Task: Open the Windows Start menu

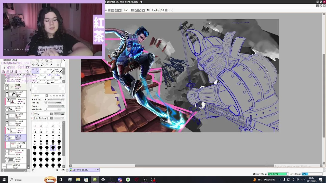Action: point(4,180)
